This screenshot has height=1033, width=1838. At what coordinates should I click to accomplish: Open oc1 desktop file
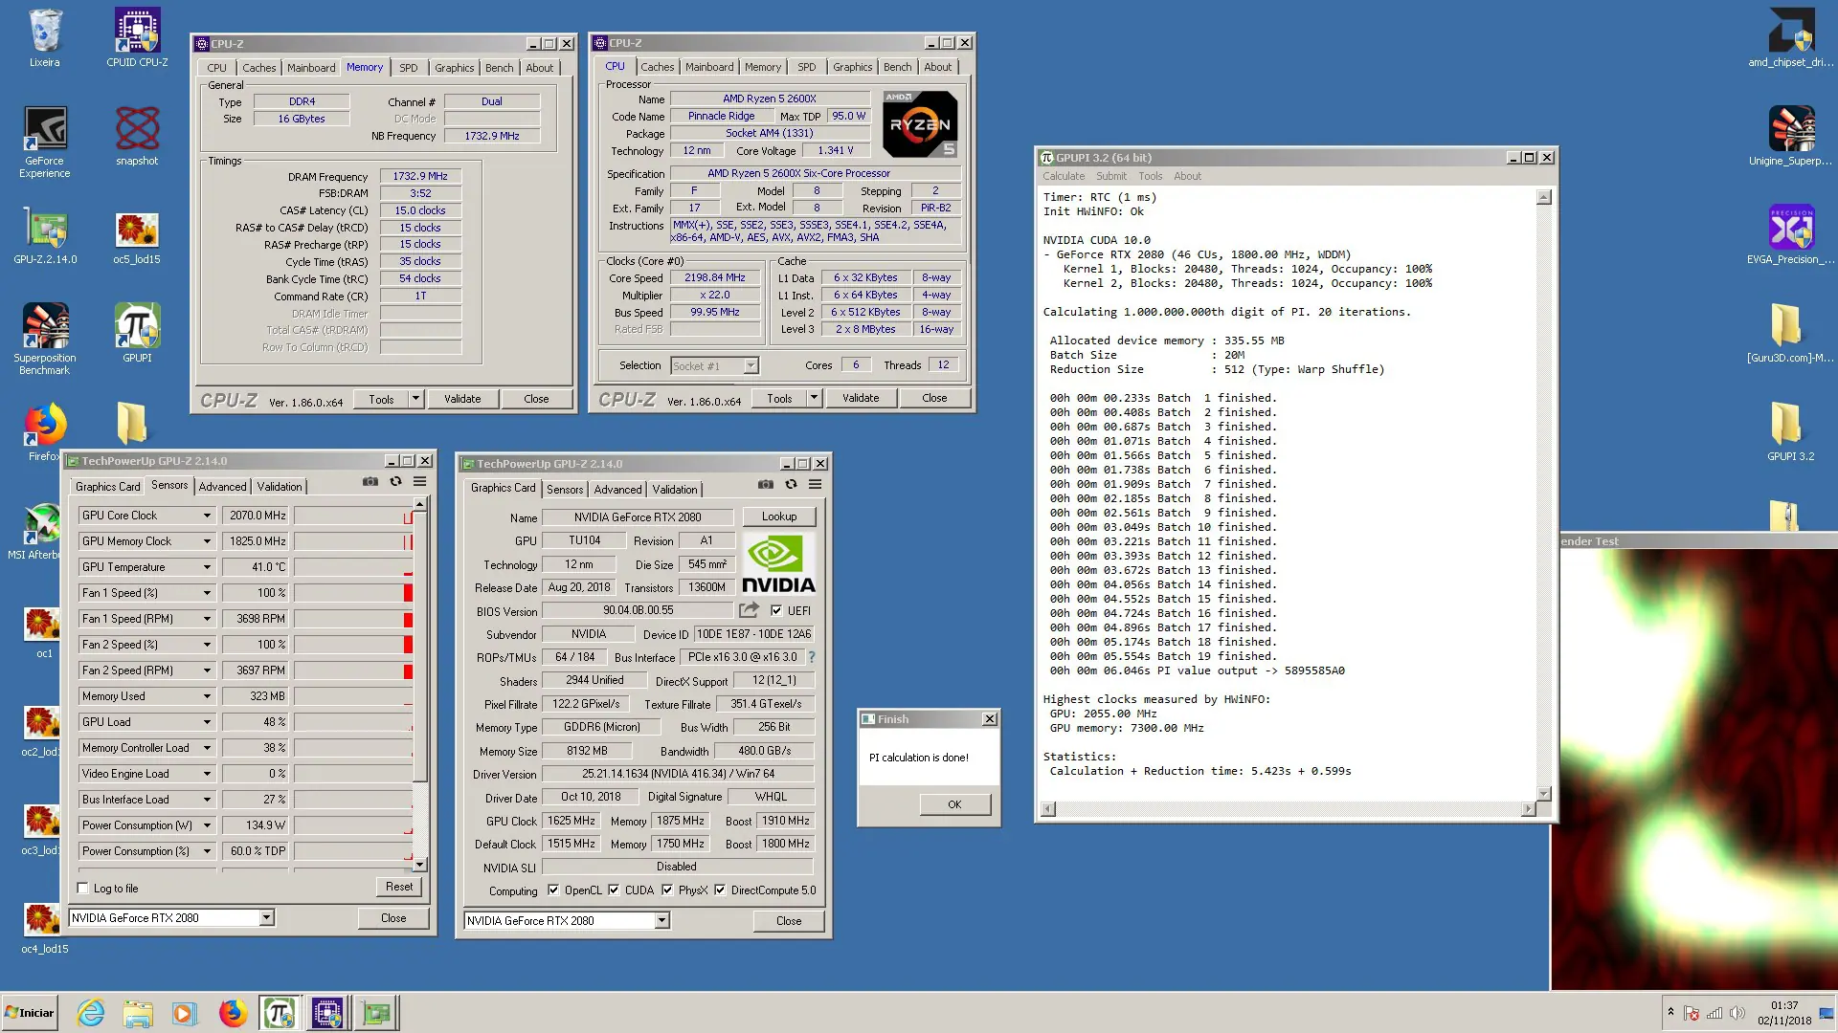click(x=43, y=632)
